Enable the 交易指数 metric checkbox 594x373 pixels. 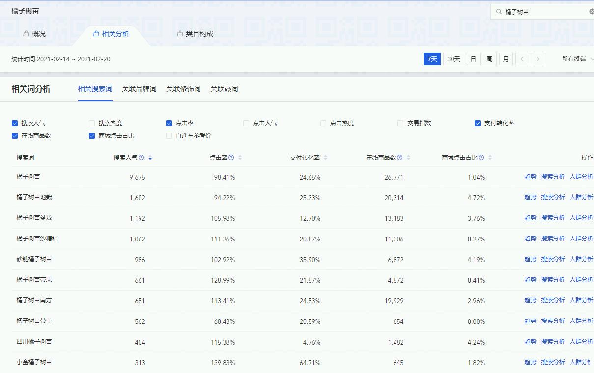click(400, 123)
